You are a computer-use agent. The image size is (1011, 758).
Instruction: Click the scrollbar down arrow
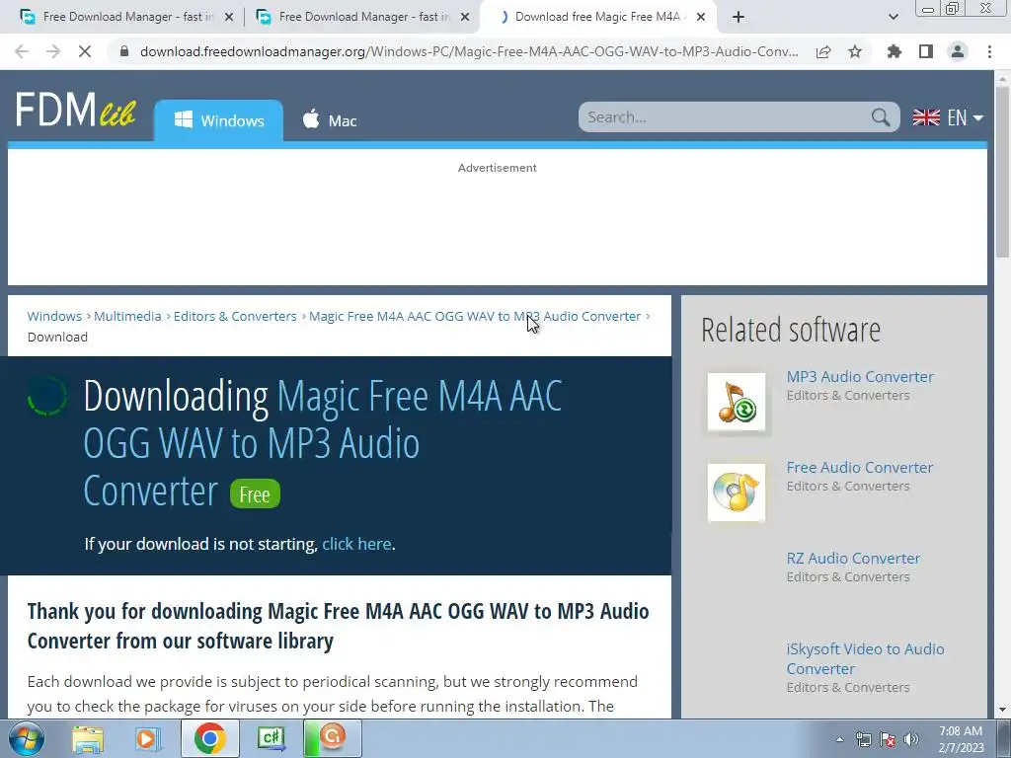1002,710
